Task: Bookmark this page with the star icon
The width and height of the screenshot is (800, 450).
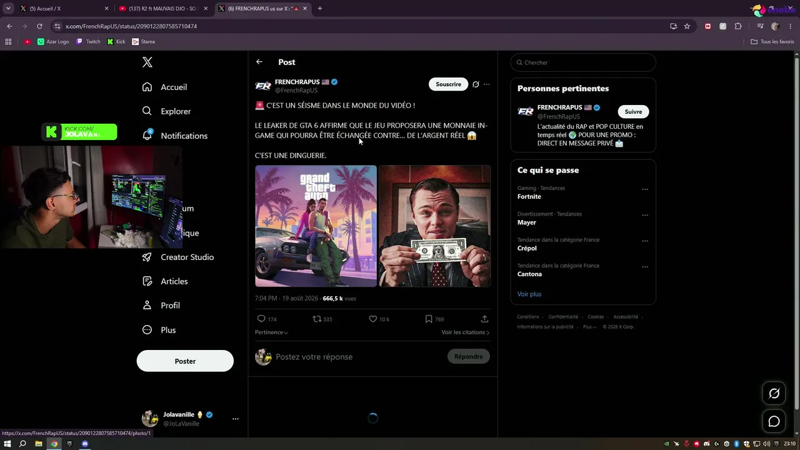Action: pyautogui.click(x=687, y=26)
